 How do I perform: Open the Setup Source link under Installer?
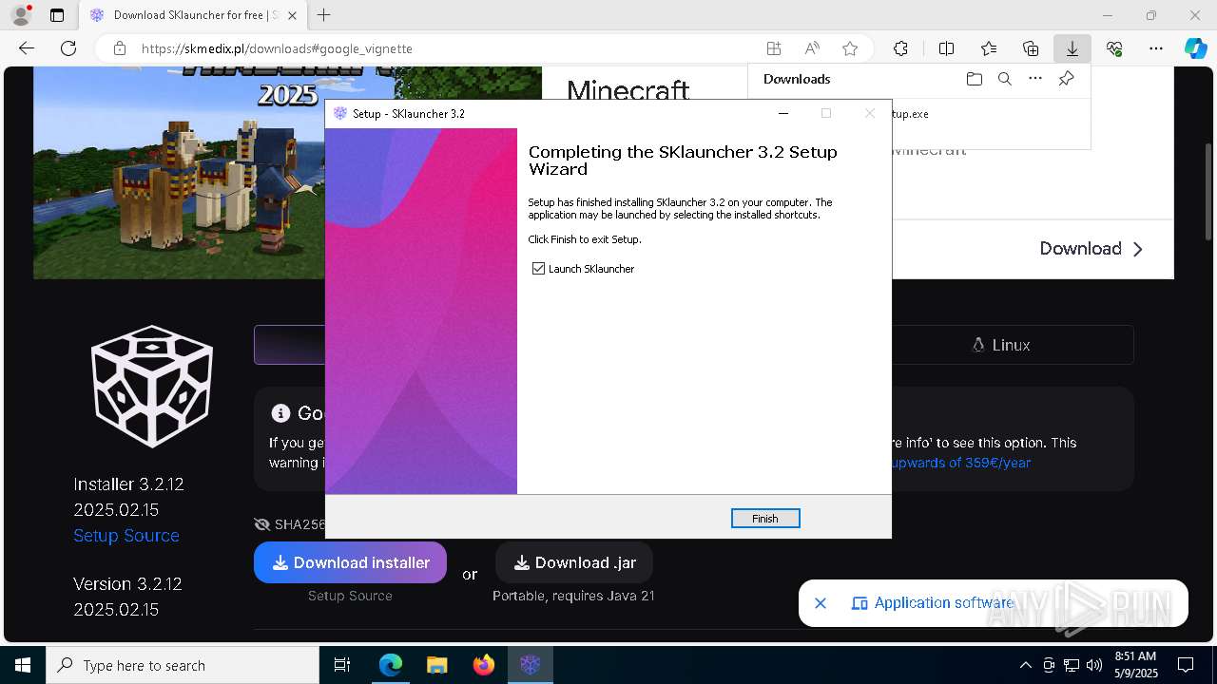(x=126, y=536)
